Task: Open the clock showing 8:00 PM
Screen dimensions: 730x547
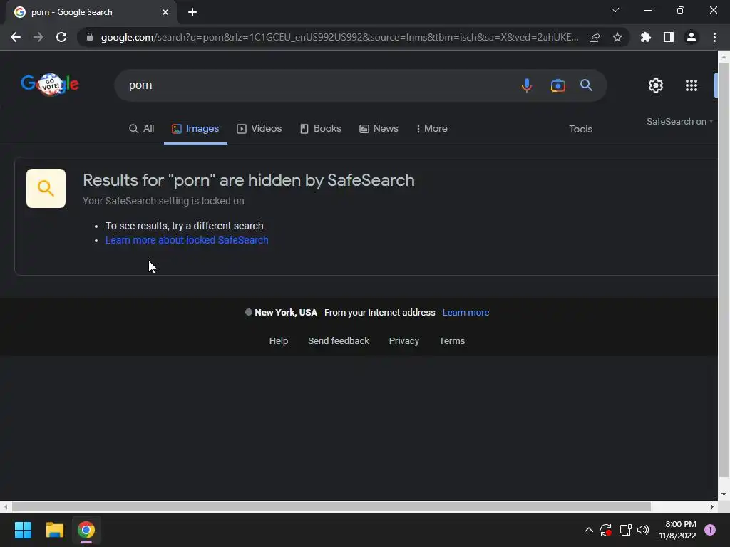Action: click(677, 530)
